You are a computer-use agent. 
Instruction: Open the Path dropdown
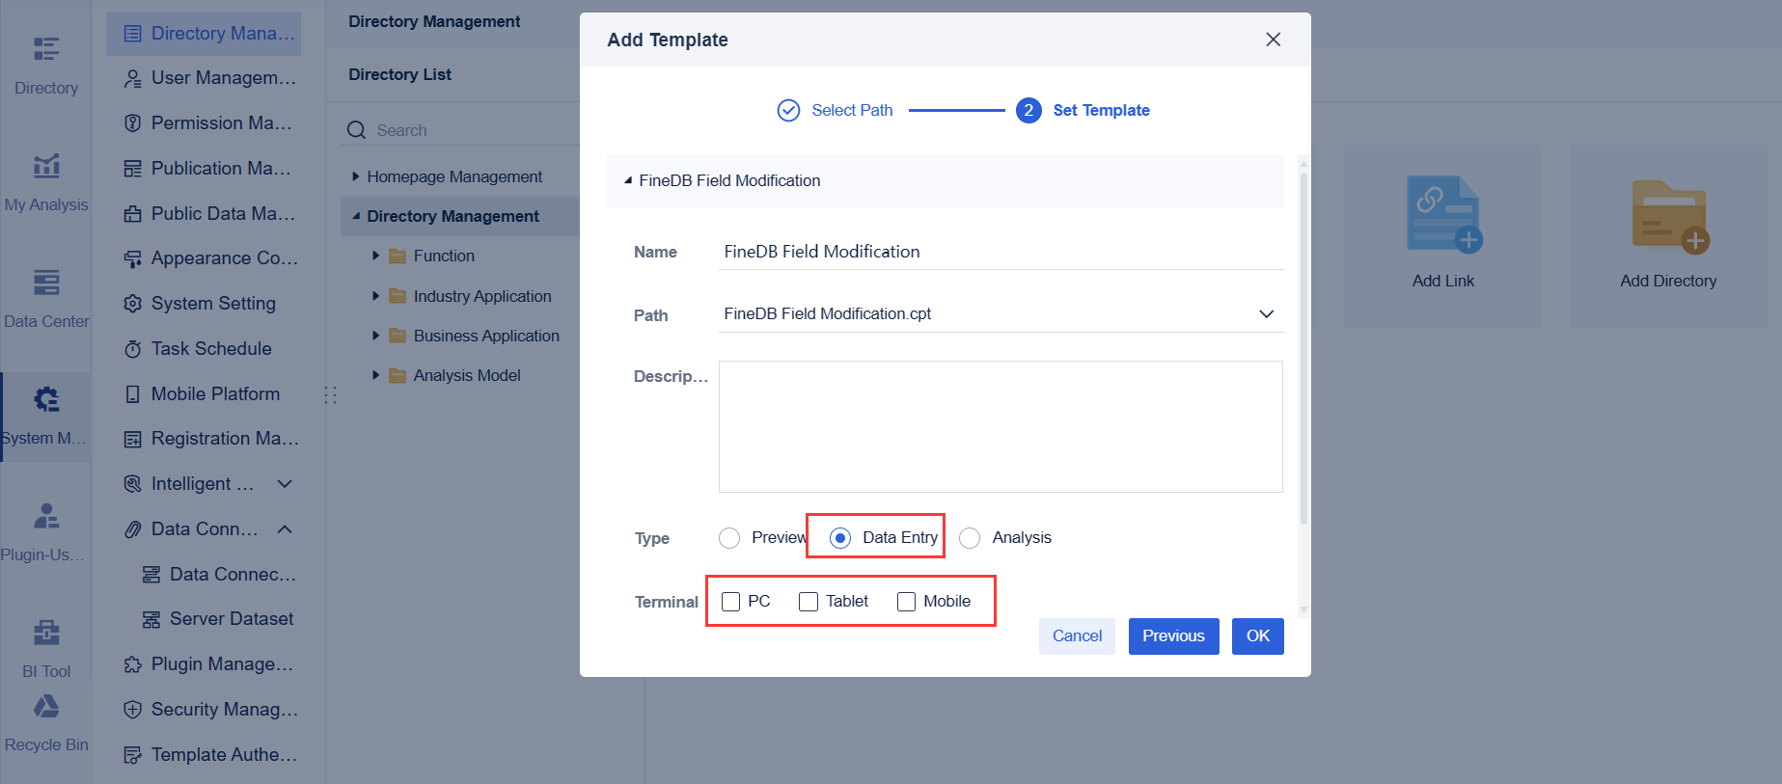(1266, 314)
